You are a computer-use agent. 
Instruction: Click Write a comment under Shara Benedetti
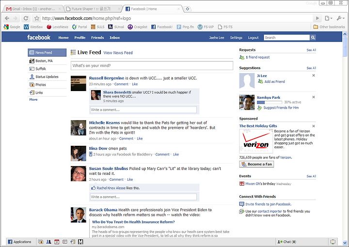click(x=143, y=110)
